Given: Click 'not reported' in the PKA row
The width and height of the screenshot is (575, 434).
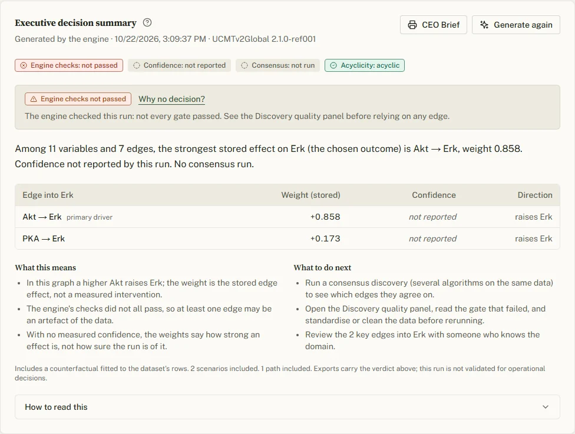Looking at the screenshot, I should (x=432, y=238).
